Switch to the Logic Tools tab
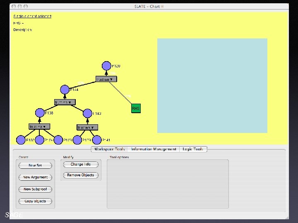Screen dimensions: 298x223 click(x=193, y=149)
